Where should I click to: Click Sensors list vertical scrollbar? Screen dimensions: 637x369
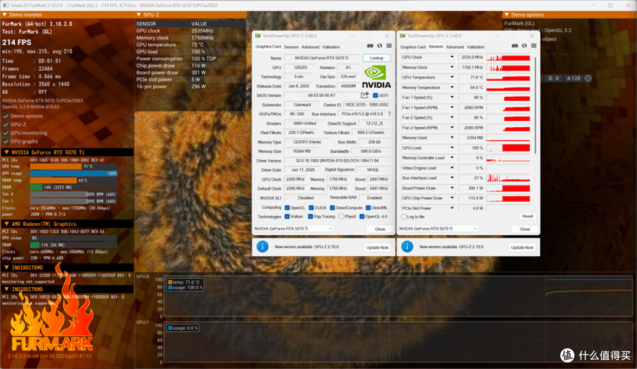(x=536, y=106)
